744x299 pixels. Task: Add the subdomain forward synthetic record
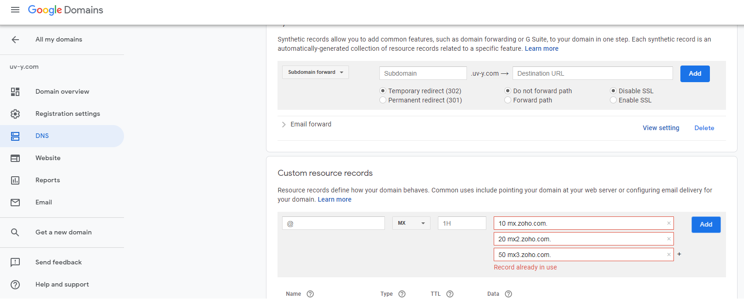695,74
